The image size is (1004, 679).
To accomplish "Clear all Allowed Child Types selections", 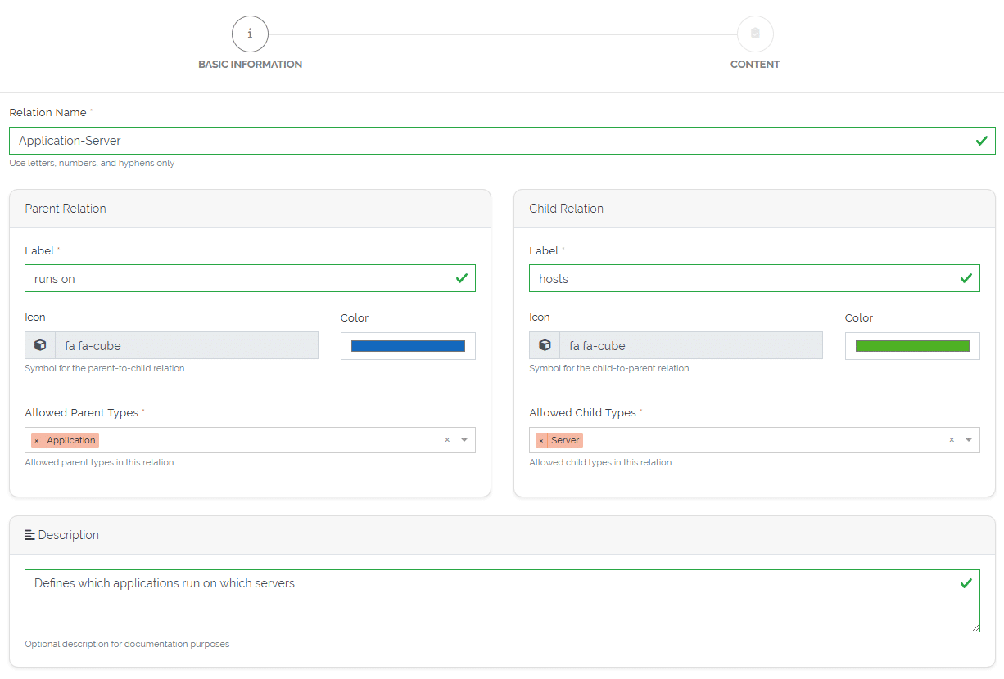I will (952, 440).
